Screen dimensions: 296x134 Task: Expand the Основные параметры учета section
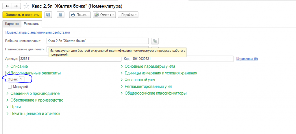(148, 67)
